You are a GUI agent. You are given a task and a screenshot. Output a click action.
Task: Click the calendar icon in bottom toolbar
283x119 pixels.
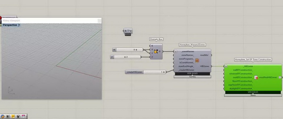click(23, 116)
